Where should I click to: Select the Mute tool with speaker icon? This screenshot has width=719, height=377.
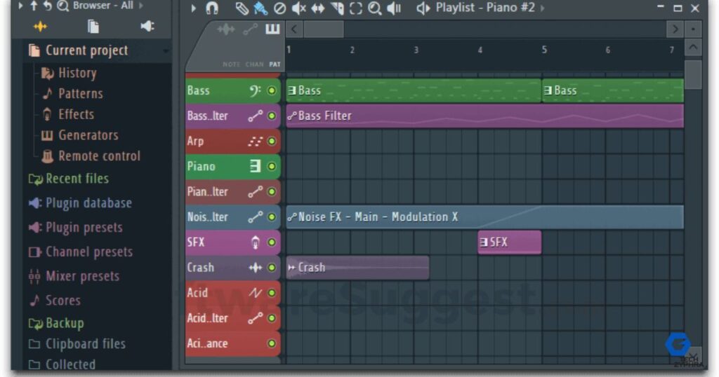coord(298,8)
